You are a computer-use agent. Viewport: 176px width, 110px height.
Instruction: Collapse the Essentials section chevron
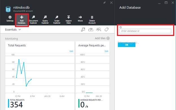(x=20, y=30)
